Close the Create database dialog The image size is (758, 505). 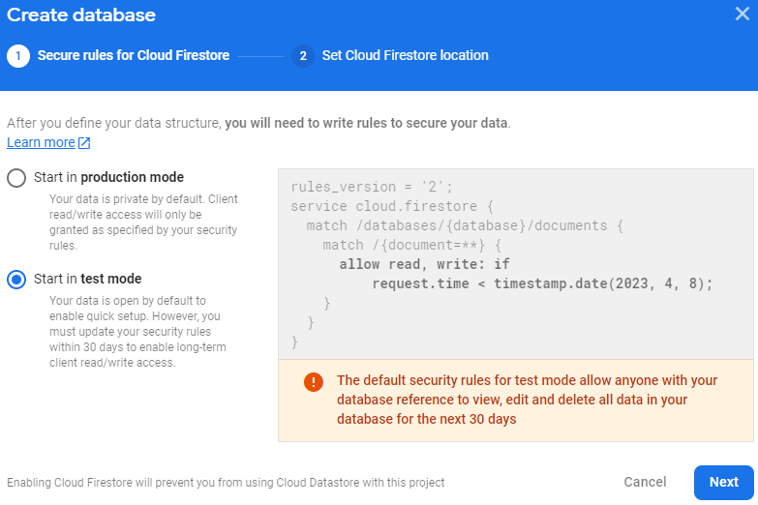[x=743, y=15]
